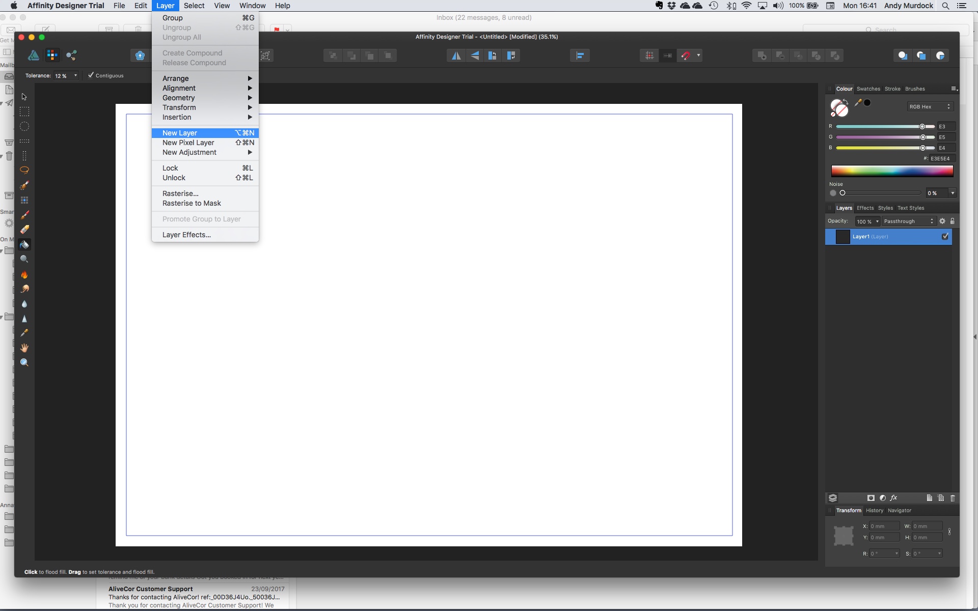Open the Passthrough blend mode dropdown

coord(909,221)
